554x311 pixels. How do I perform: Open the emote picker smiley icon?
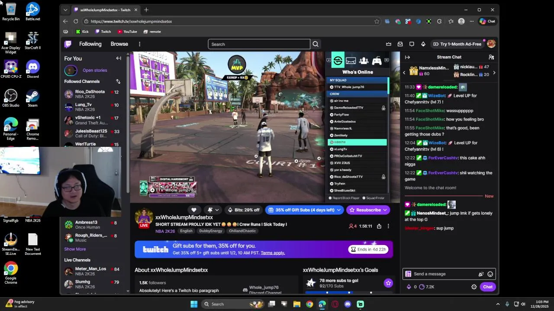pos(490,274)
